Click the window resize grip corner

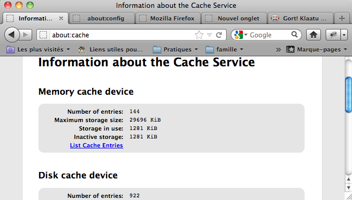[349, 197]
